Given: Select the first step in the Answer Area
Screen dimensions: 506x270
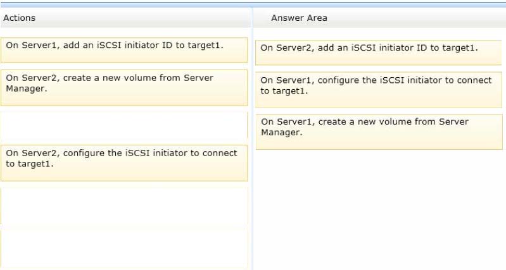Looking at the screenshot, I should pyautogui.click(x=379, y=52).
